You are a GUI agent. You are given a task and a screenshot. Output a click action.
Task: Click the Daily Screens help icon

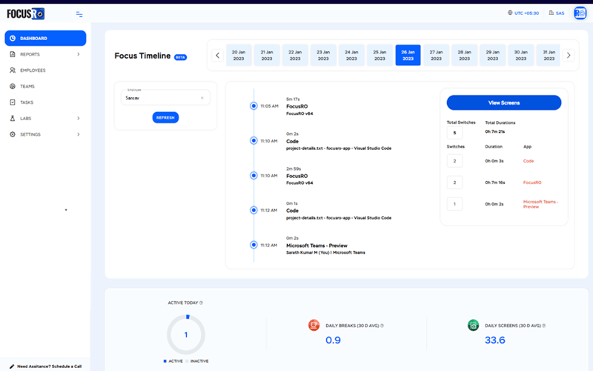(x=544, y=326)
